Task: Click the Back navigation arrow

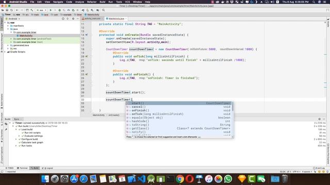Action: 17,10
